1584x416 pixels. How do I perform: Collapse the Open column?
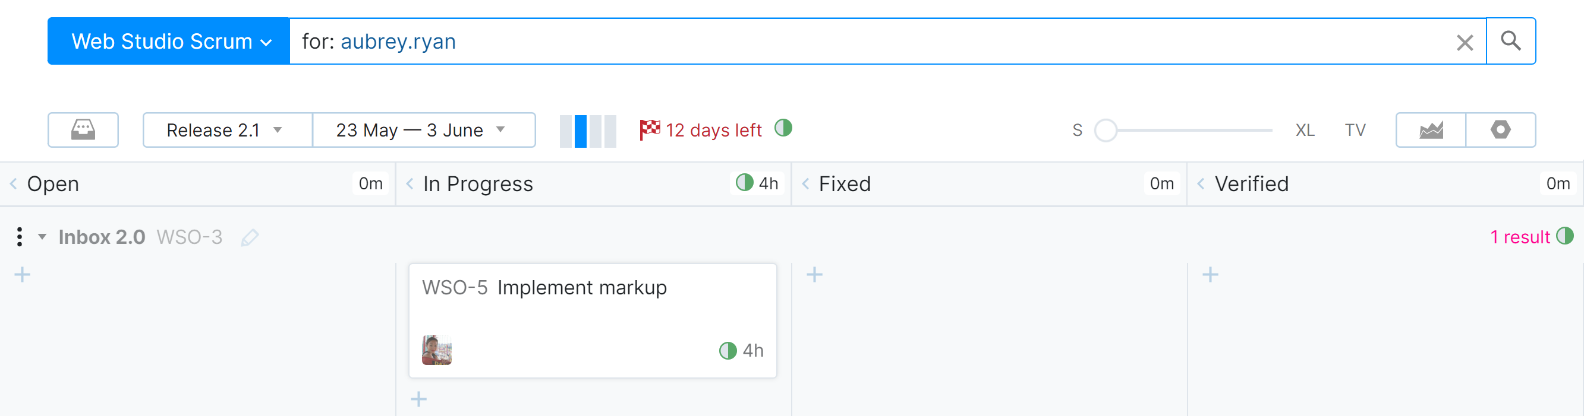(x=14, y=184)
